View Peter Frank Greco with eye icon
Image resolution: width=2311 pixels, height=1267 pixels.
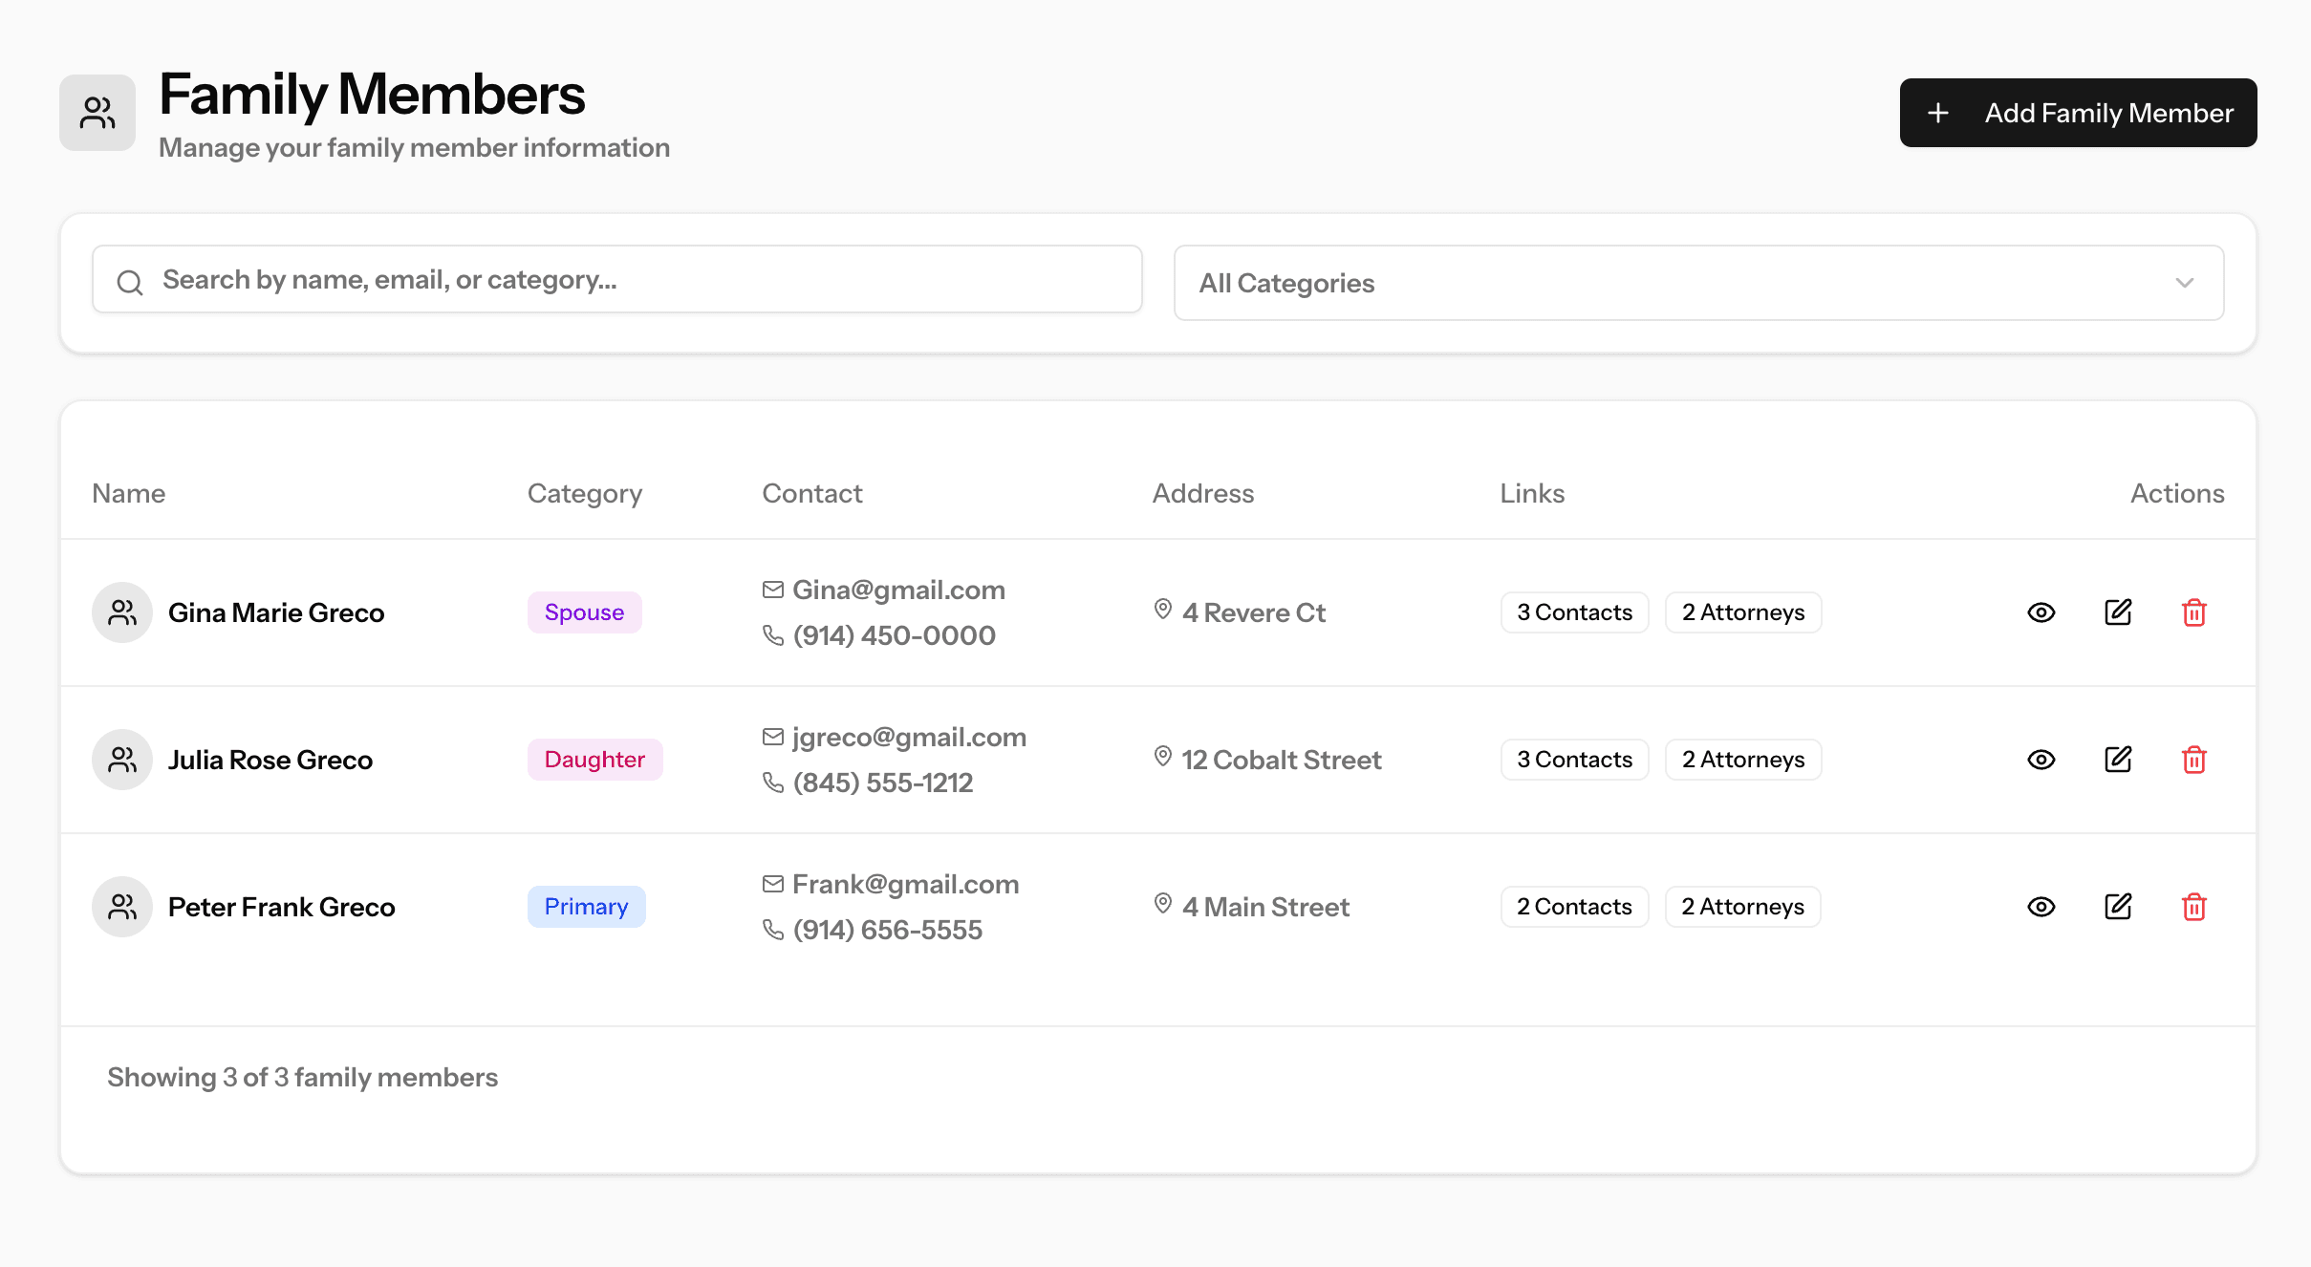pos(2041,907)
